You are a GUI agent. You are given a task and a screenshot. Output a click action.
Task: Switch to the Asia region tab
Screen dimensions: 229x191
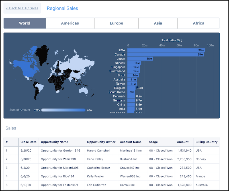click(x=158, y=23)
